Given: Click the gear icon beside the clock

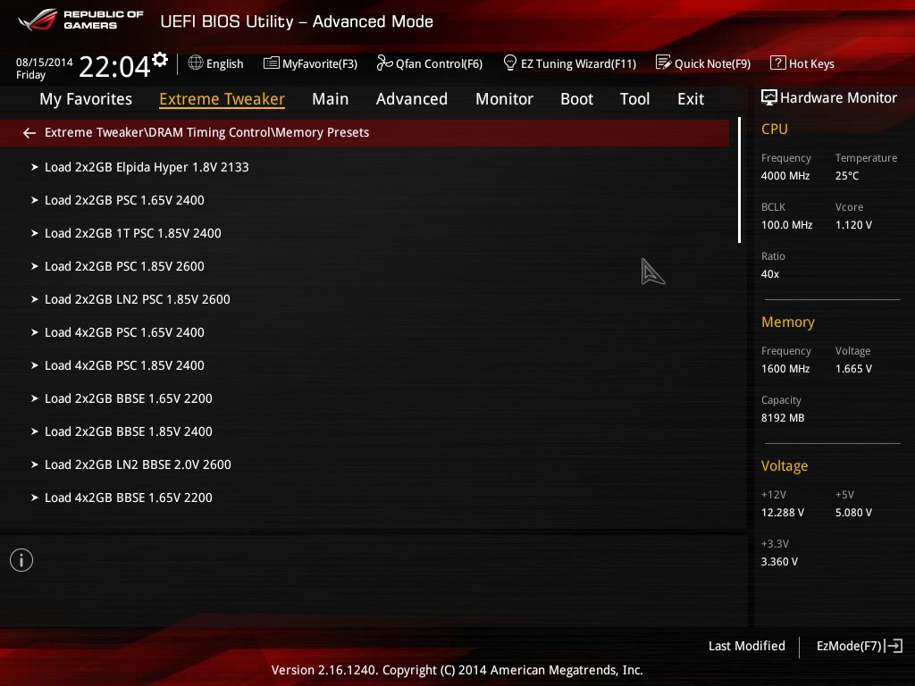Looking at the screenshot, I should coord(160,60).
